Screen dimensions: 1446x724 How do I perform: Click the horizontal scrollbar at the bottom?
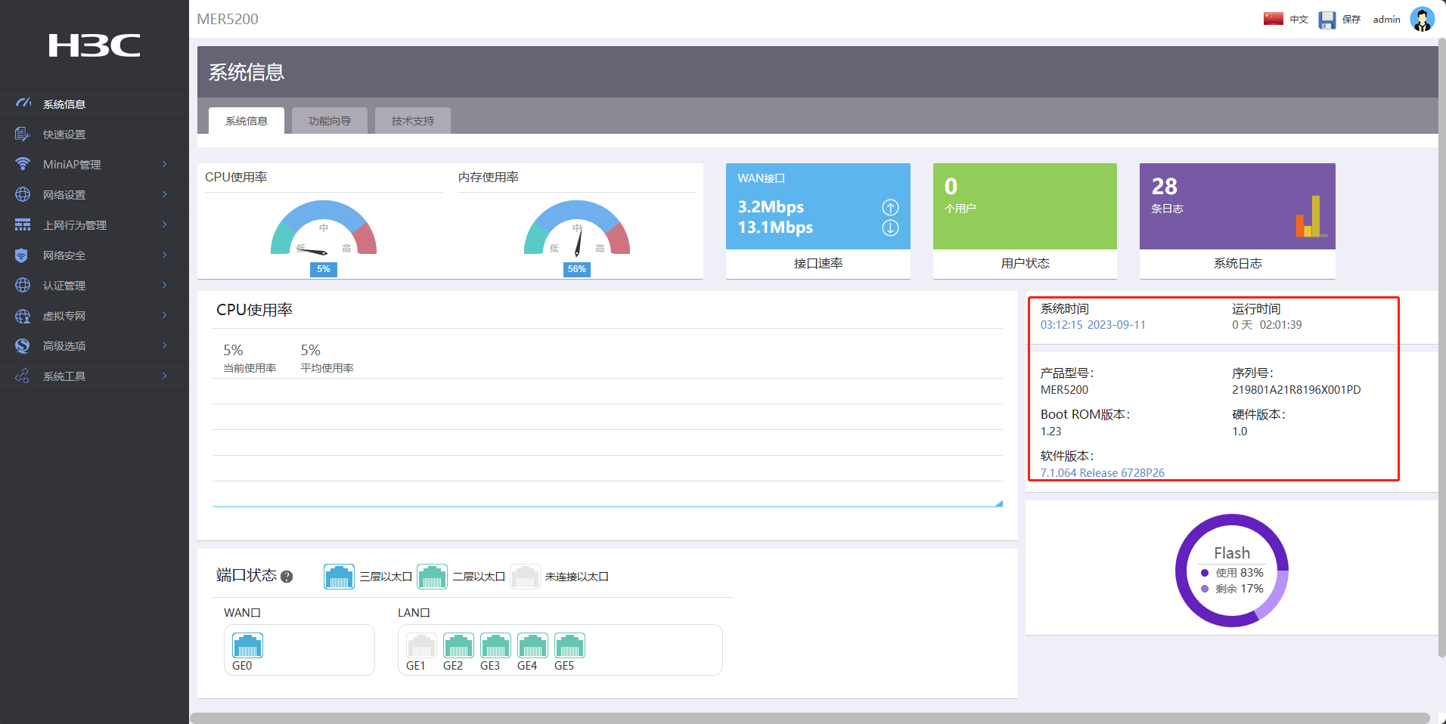809,718
